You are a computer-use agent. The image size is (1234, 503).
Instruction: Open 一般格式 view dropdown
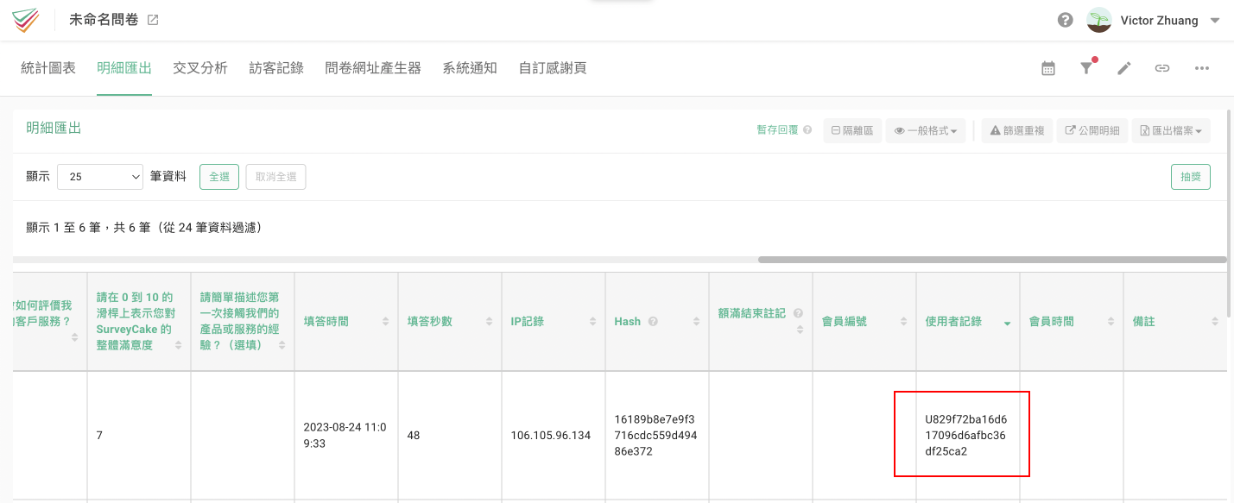pyautogui.click(x=926, y=130)
